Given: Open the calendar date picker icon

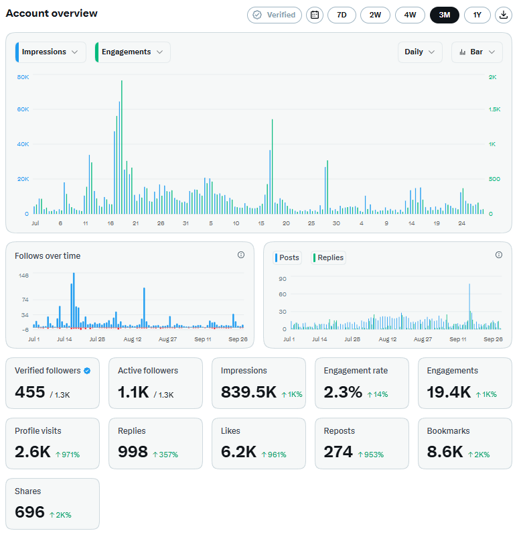Looking at the screenshot, I should pyautogui.click(x=315, y=15).
